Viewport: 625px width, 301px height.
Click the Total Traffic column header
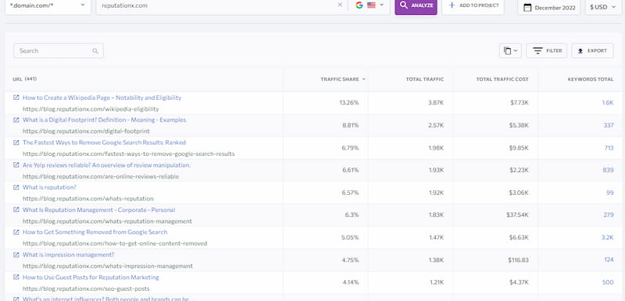coord(425,79)
